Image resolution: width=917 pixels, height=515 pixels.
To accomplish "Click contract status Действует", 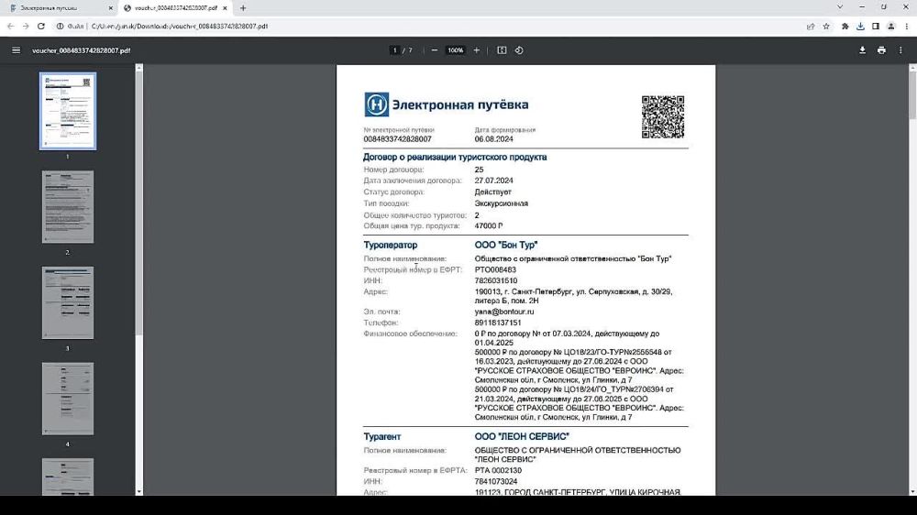I will 493,192.
